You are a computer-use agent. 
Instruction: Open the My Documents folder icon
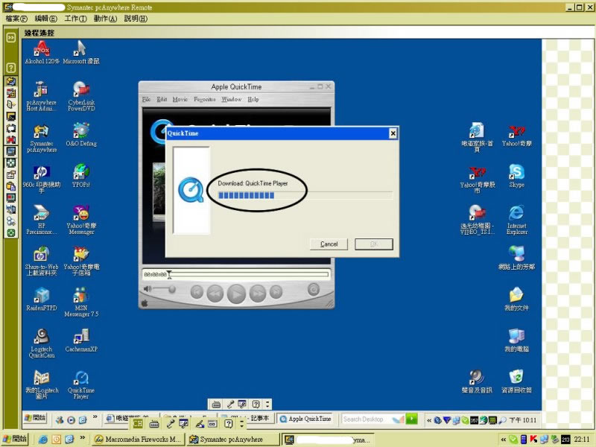(516, 299)
